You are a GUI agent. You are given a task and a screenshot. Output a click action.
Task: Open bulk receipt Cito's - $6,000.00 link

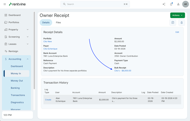(x=123, y=71)
